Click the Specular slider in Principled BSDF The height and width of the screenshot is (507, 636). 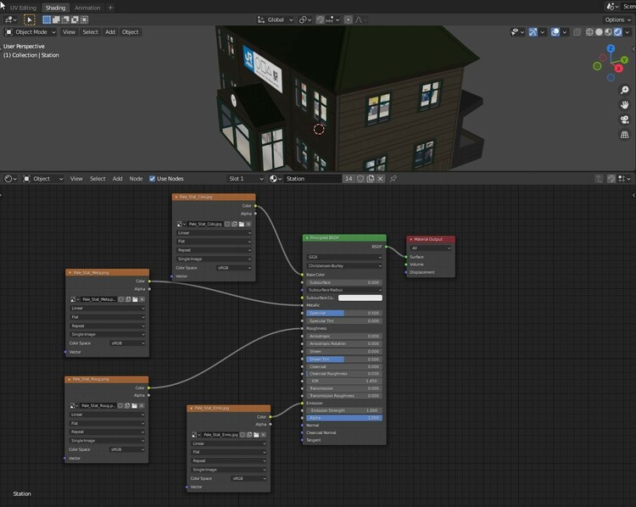(343, 313)
